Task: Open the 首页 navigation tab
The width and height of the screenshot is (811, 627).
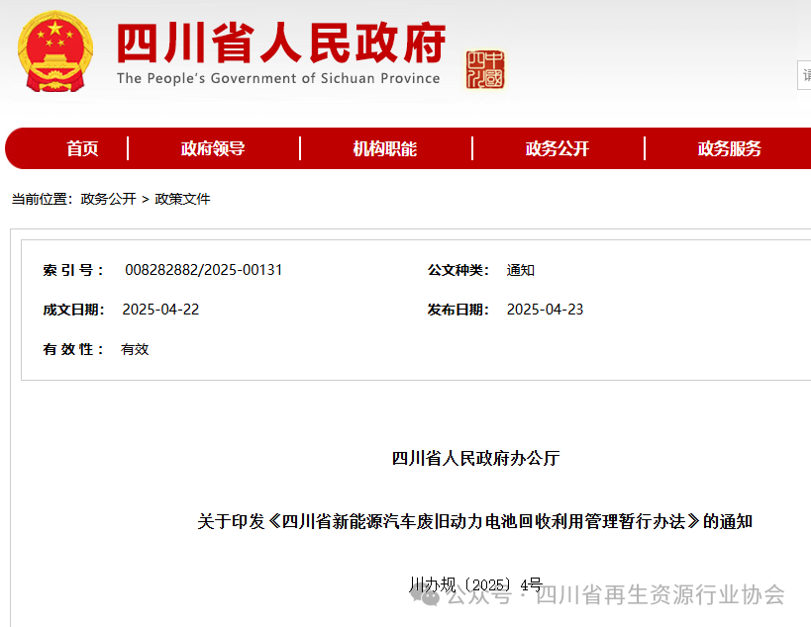Action: pyautogui.click(x=82, y=148)
